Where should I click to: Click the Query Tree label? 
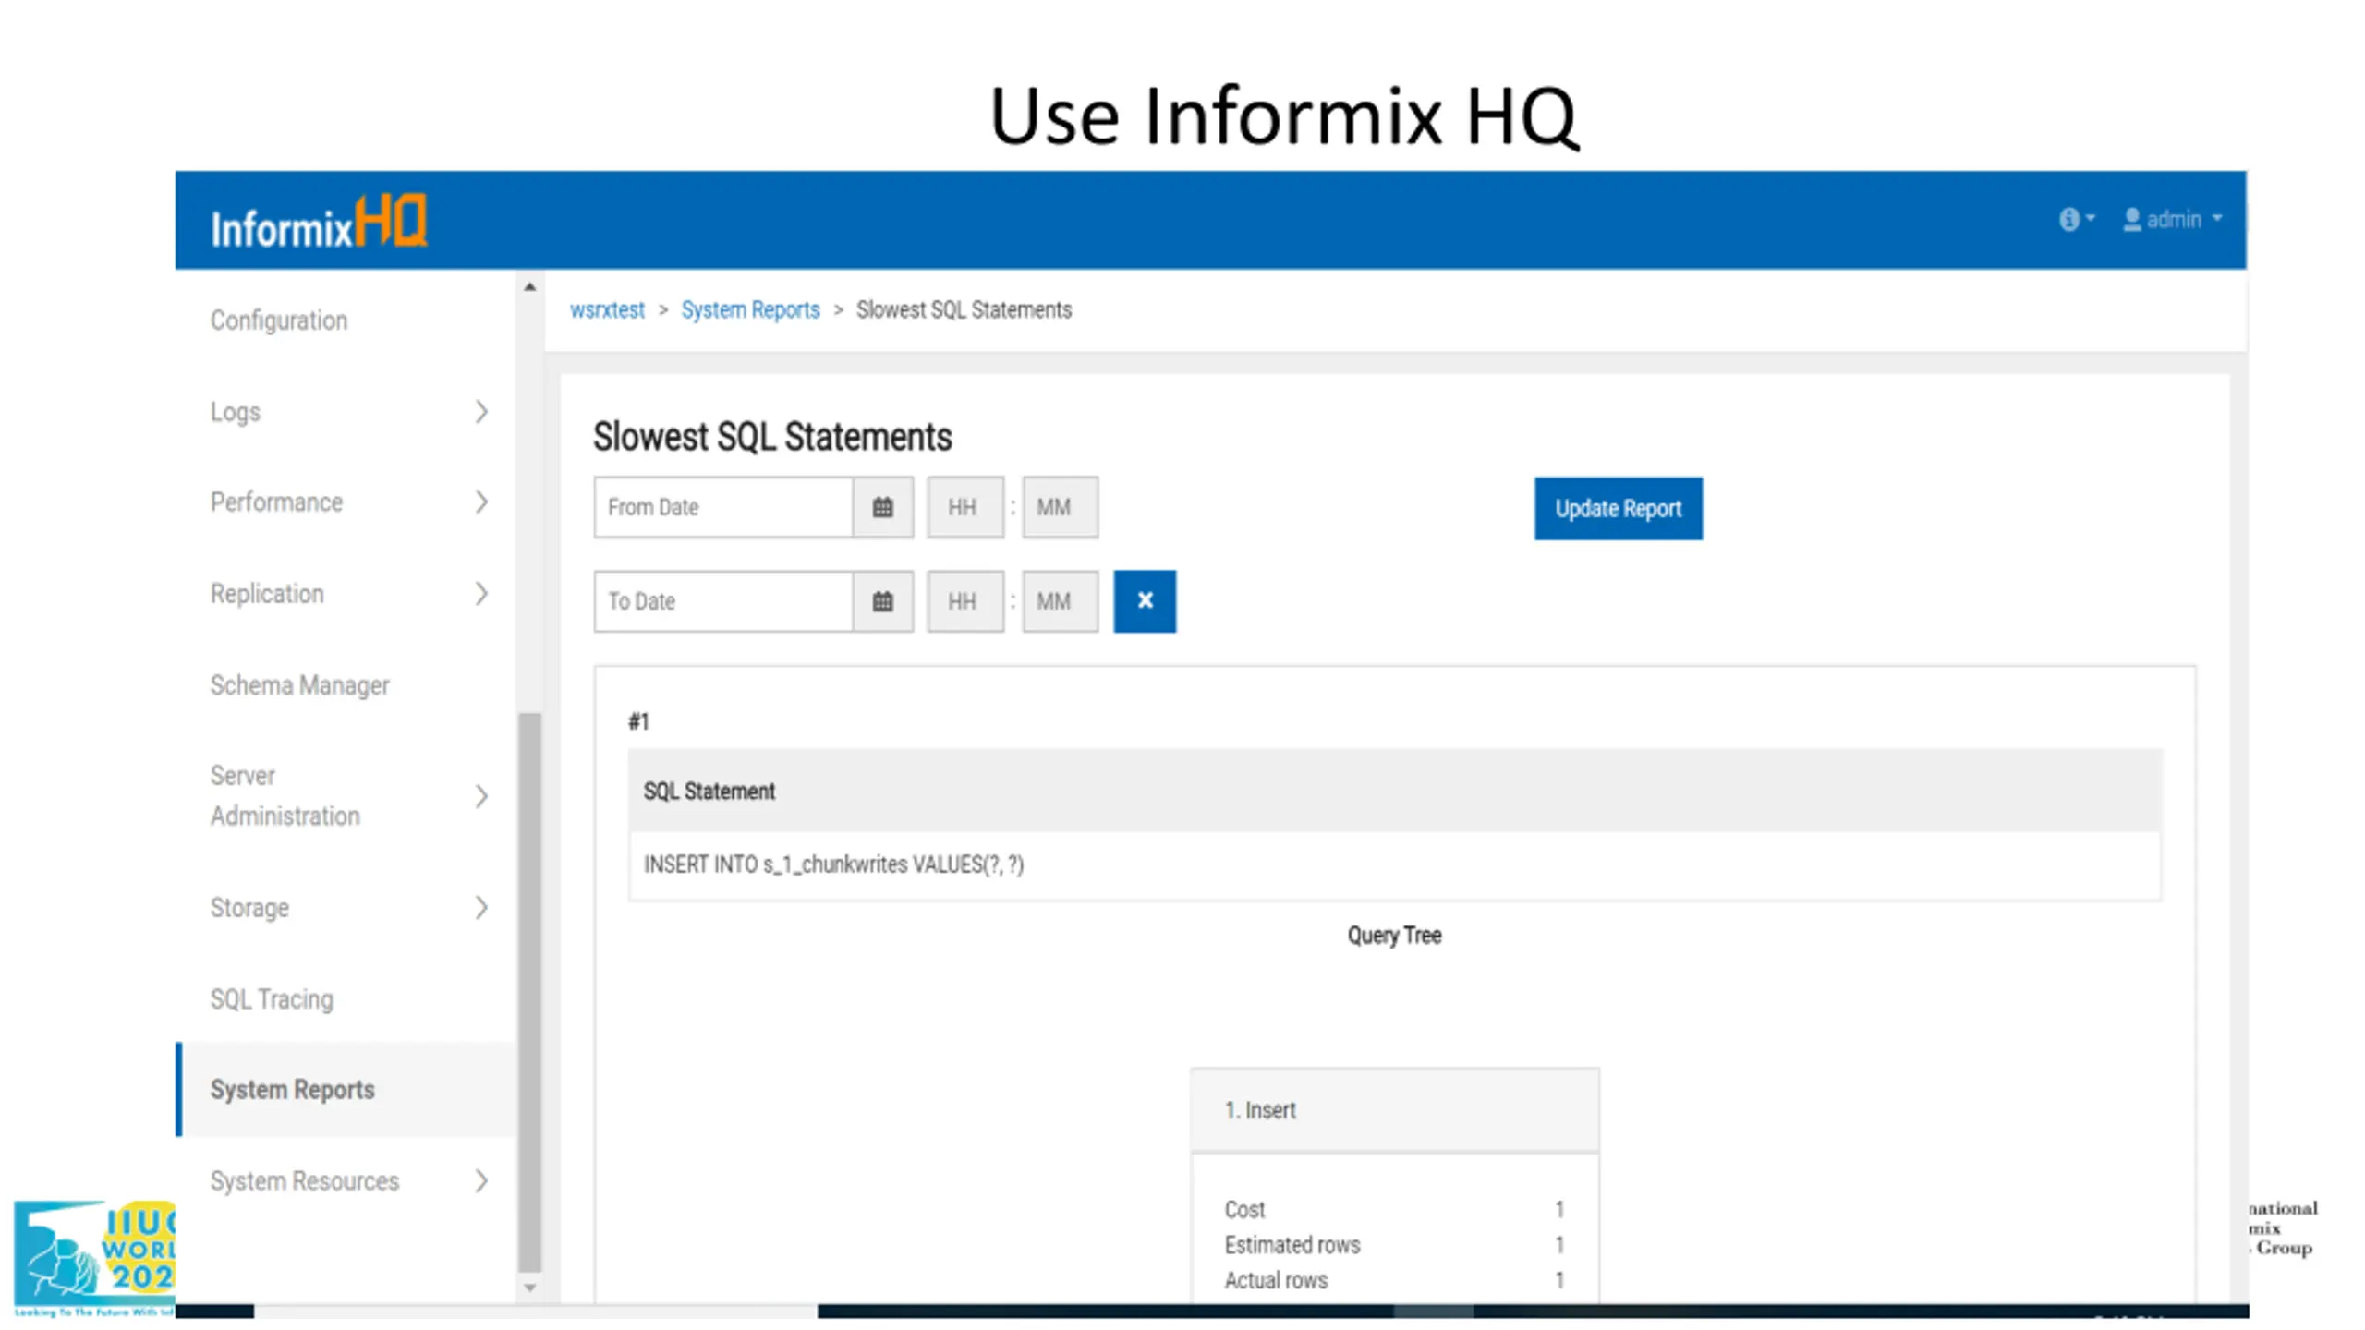1394,936
